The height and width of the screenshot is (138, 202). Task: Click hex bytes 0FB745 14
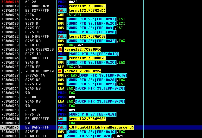tap(35, 75)
